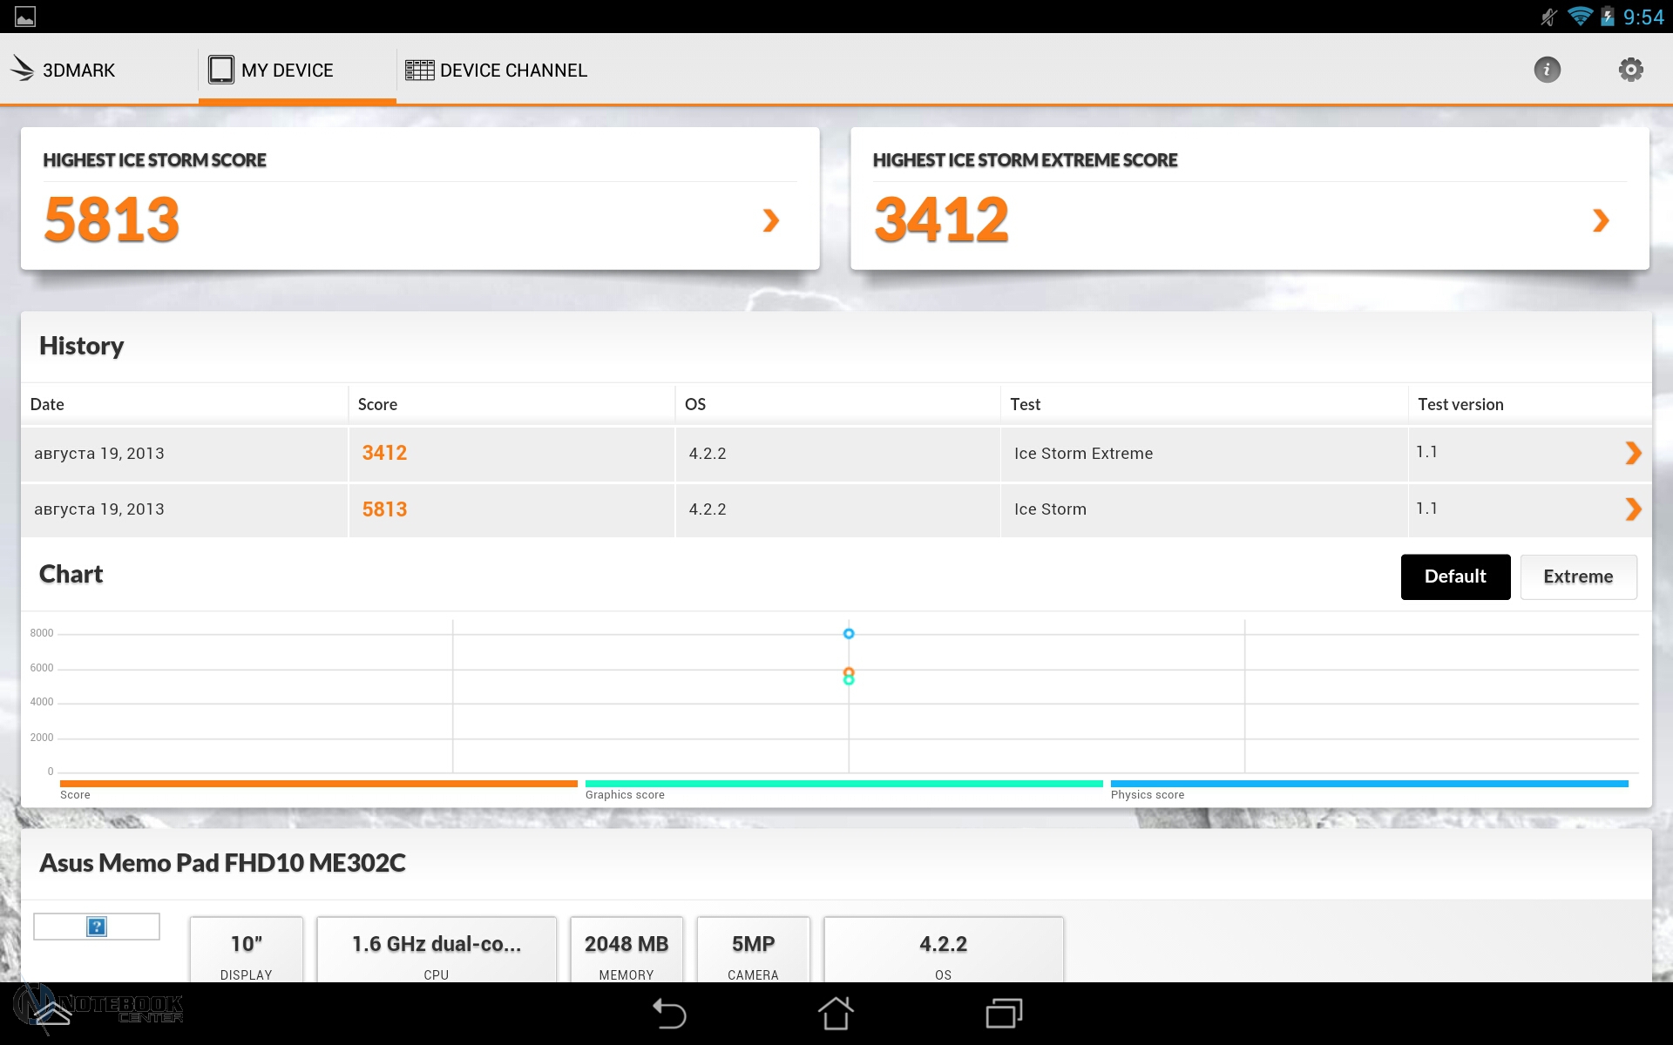Switch chart to Default mode

pos(1455,576)
